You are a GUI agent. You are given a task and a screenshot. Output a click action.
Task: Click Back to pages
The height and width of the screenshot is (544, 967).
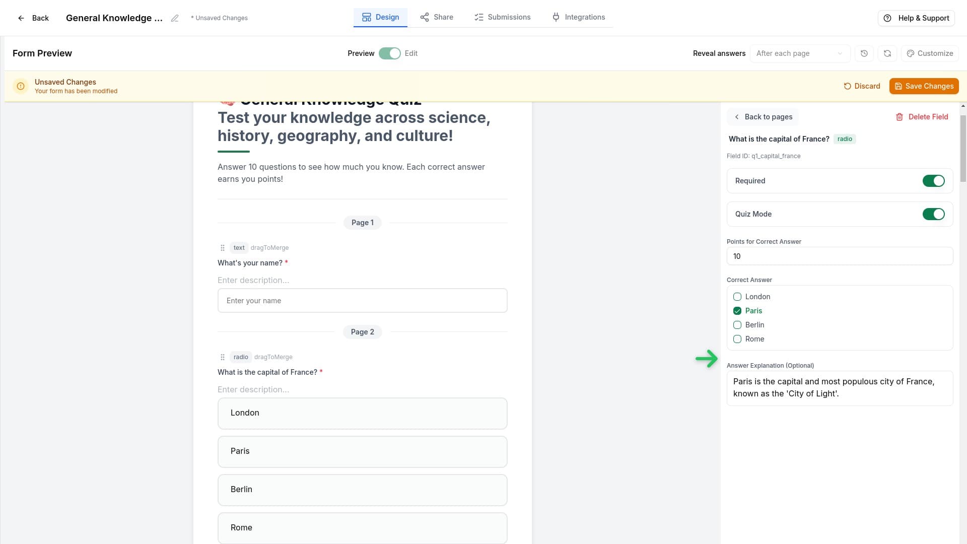(762, 116)
